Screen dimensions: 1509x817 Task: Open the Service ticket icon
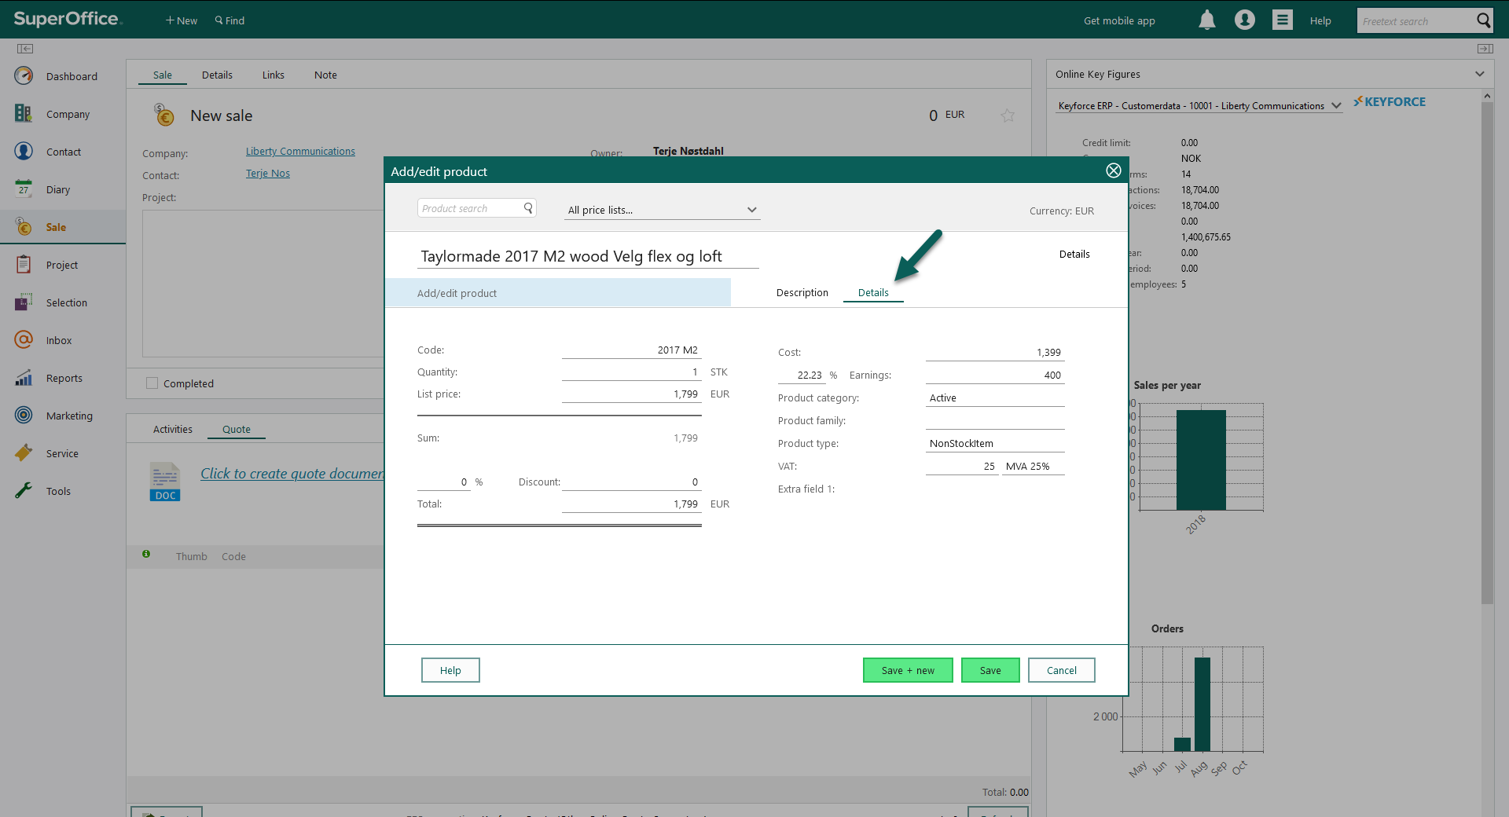coord(24,452)
